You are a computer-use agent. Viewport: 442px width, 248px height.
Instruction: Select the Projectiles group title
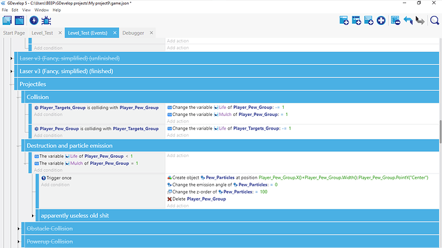[33, 85]
